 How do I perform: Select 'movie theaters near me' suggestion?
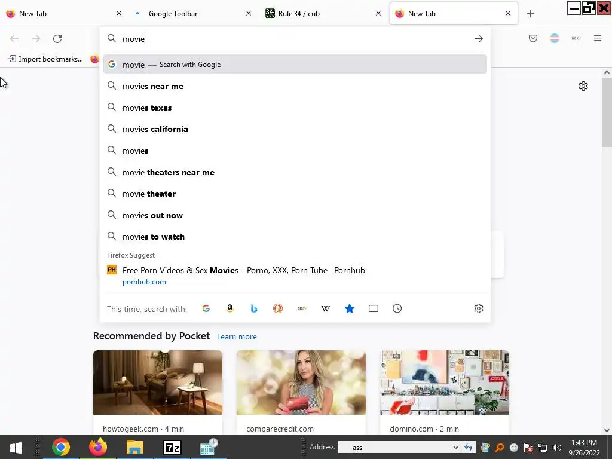point(295,172)
